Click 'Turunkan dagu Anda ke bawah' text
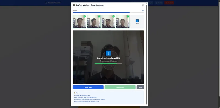Viewport: 220px width, 108px height. [x=108, y=61]
